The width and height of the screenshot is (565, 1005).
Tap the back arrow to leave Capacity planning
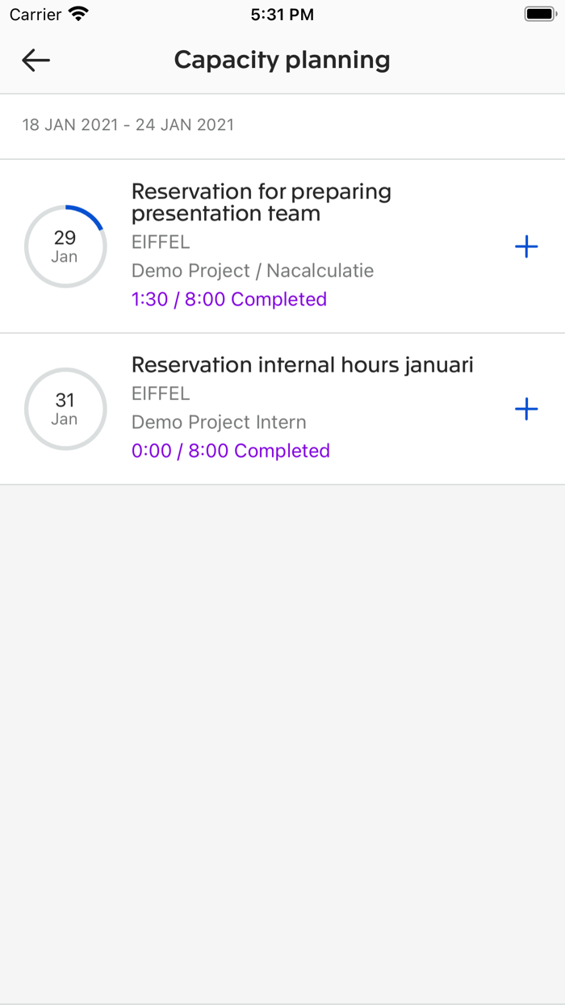[x=36, y=60]
